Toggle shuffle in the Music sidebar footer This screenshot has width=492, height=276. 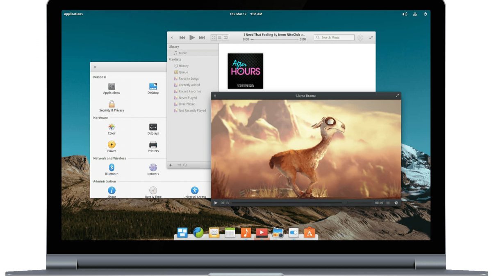179,165
